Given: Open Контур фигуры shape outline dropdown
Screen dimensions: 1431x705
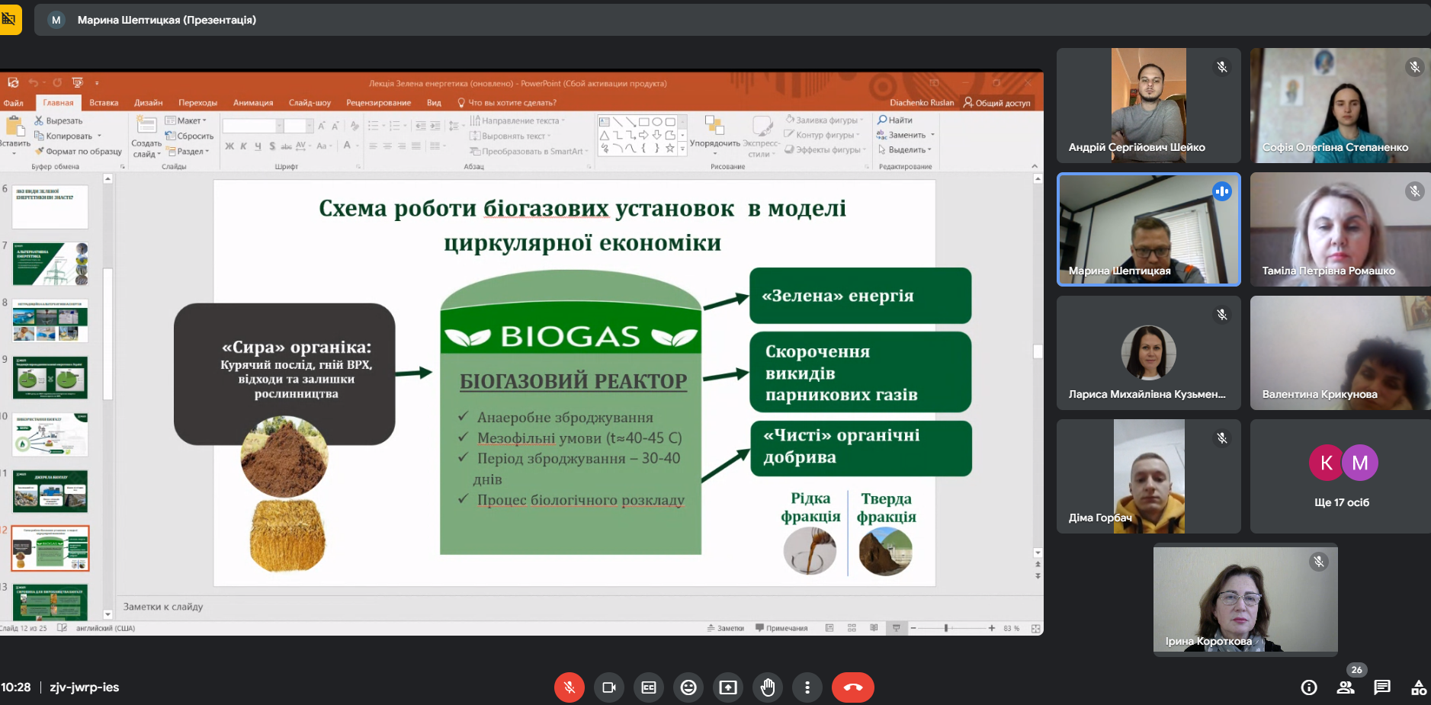Looking at the screenshot, I should [x=823, y=135].
